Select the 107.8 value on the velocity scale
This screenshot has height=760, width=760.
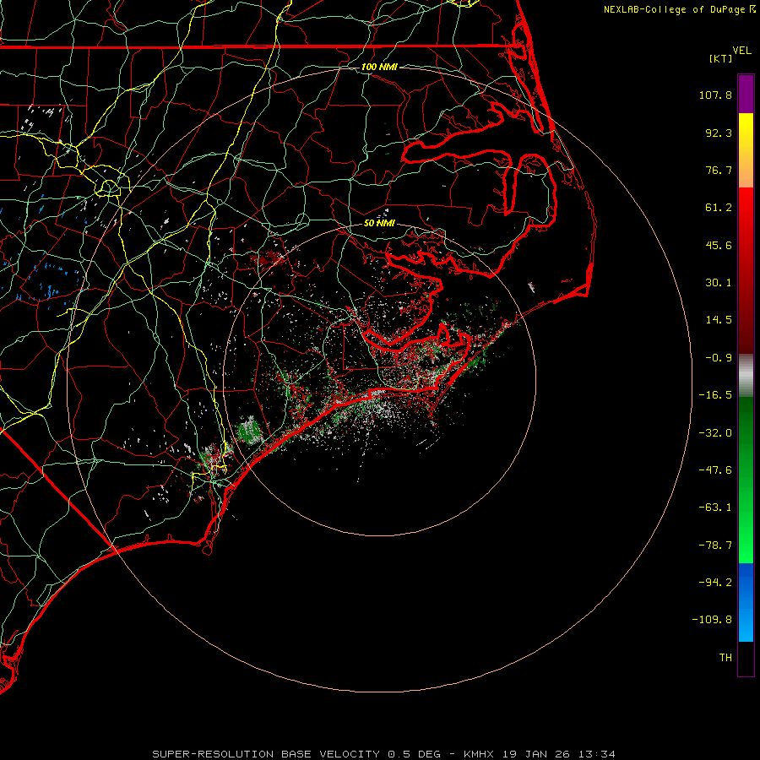(x=715, y=95)
